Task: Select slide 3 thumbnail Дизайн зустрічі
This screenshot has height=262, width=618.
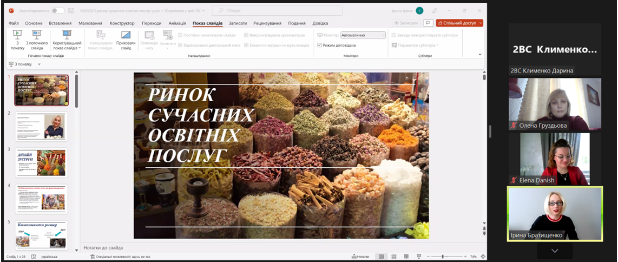Action: click(x=41, y=163)
